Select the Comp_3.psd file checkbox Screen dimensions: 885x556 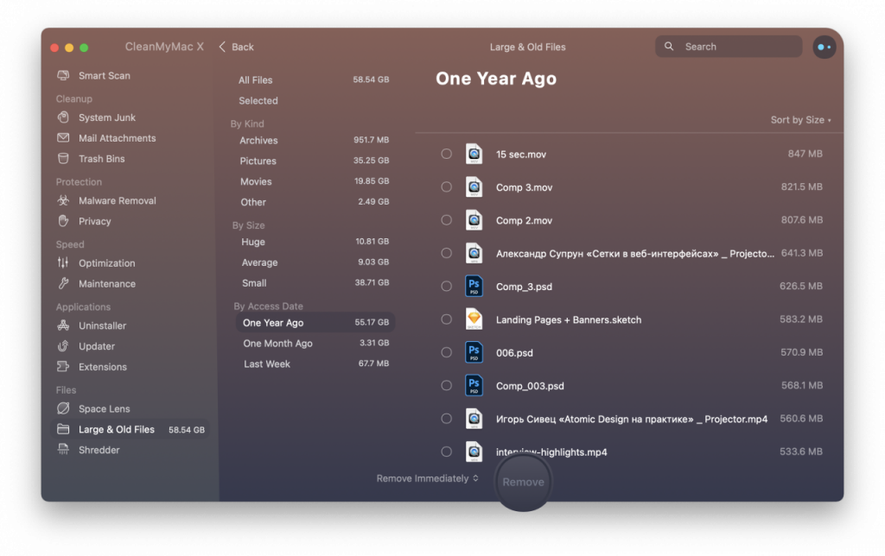click(x=446, y=287)
